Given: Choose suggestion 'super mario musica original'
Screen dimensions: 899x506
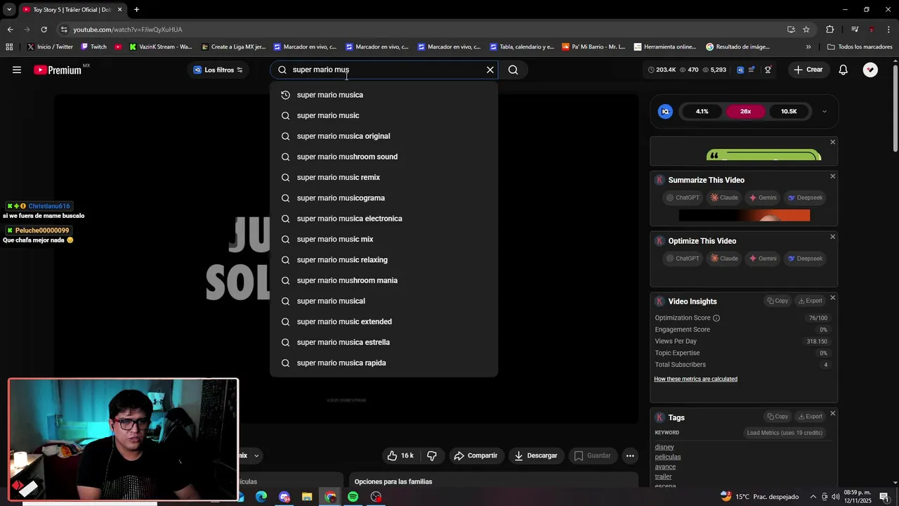Looking at the screenshot, I should point(383,136).
